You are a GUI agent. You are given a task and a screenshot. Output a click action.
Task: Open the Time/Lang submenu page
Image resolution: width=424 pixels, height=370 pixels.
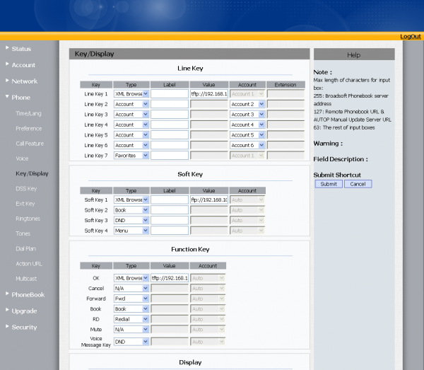pyautogui.click(x=28, y=113)
